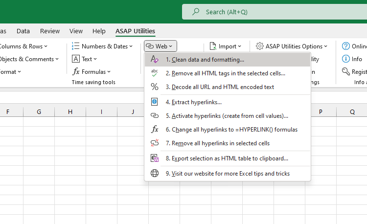The width and height of the screenshot is (367, 224).
Task: Click the Export selection as HTML icon
Action: (x=155, y=158)
